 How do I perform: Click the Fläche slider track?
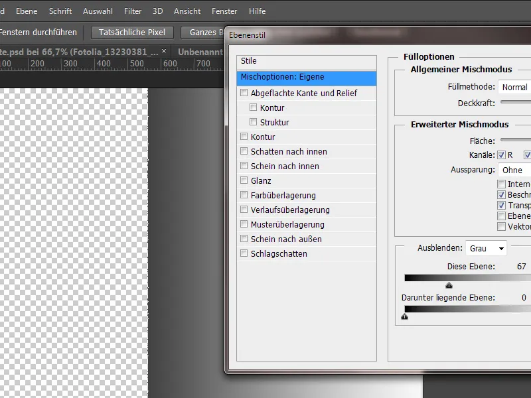pos(516,139)
